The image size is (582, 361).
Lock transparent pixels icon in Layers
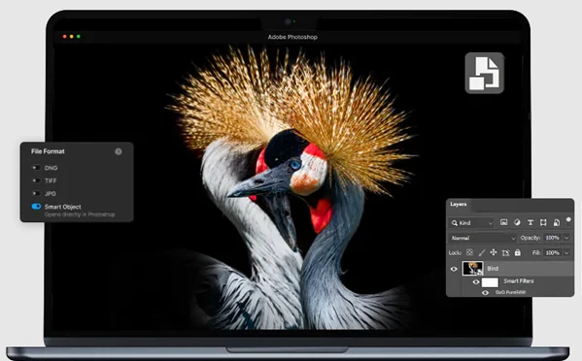click(x=469, y=252)
